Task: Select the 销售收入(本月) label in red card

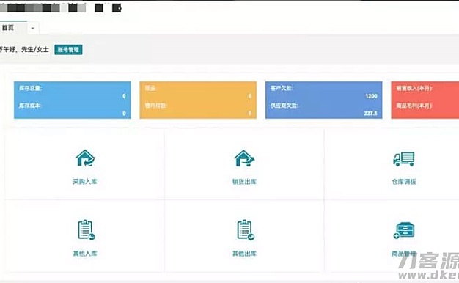Action: pos(414,88)
